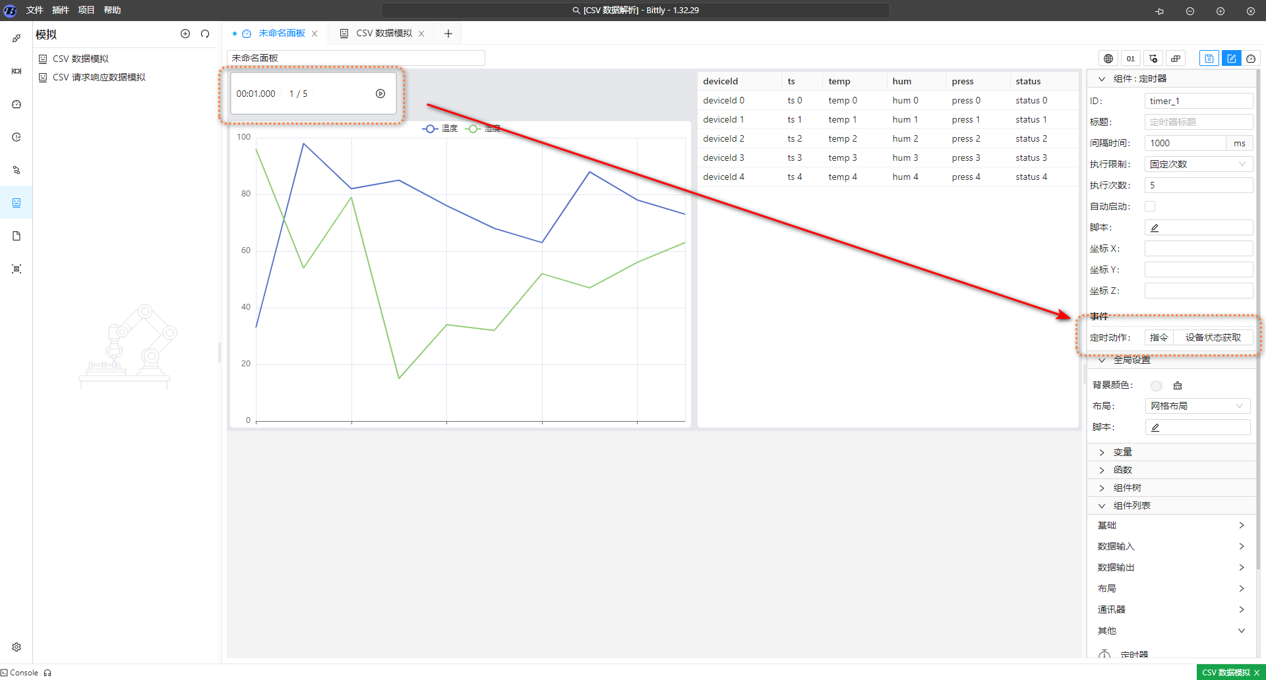This screenshot has width=1266, height=680.
Task: Refresh the 模拟 list
Action: click(205, 34)
